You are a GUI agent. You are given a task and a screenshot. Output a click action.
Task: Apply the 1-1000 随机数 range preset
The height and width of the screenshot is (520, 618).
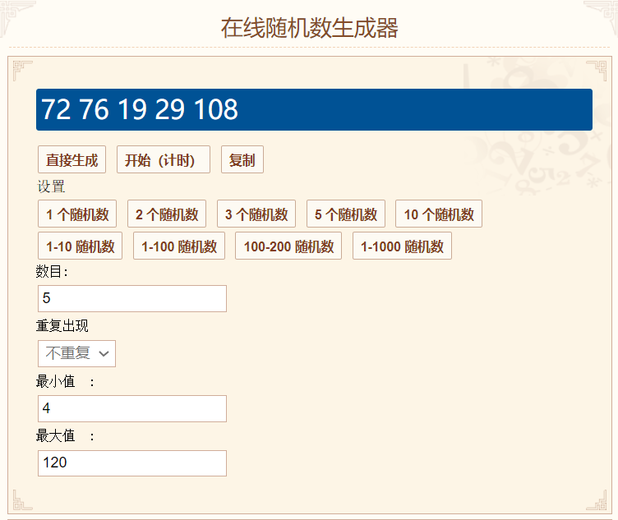402,246
